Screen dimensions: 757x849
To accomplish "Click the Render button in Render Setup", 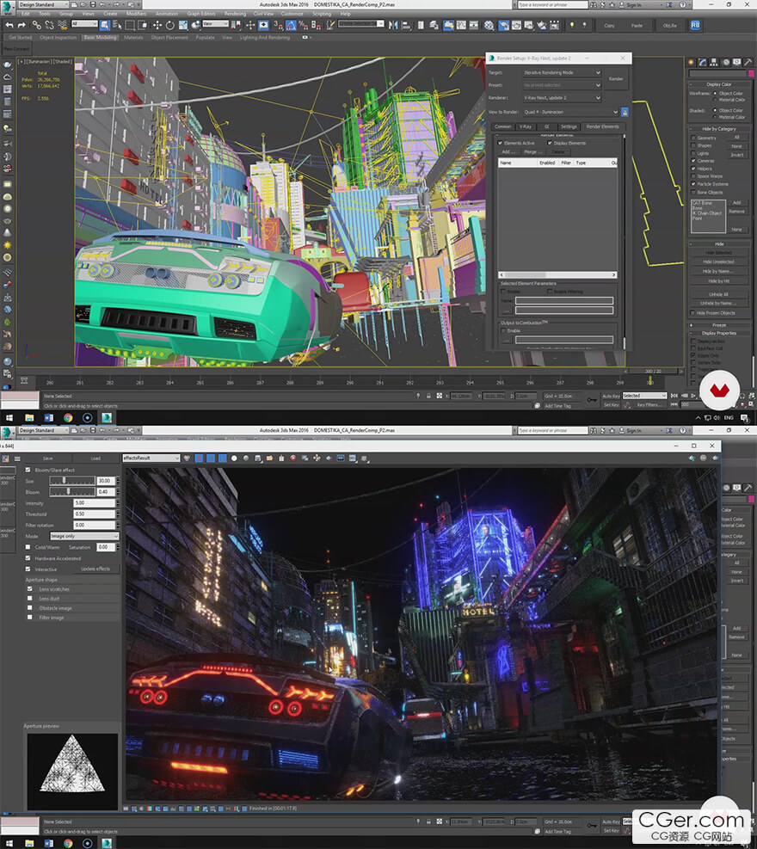I will [x=616, y=79].
